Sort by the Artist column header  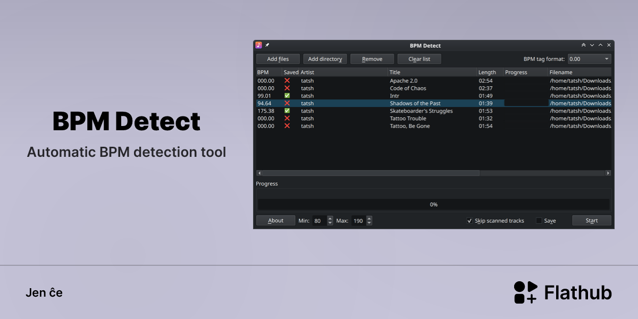343,72
